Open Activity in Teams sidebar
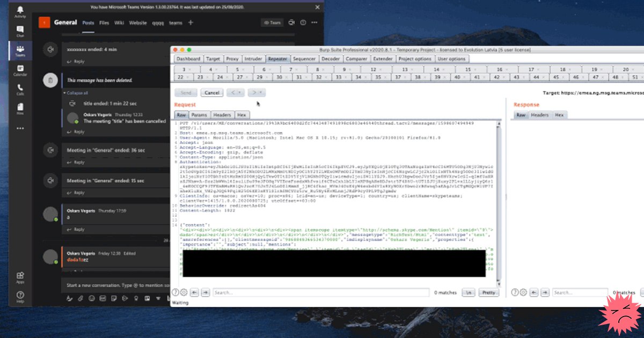The image size is (644, 338). tap(20, 12)
